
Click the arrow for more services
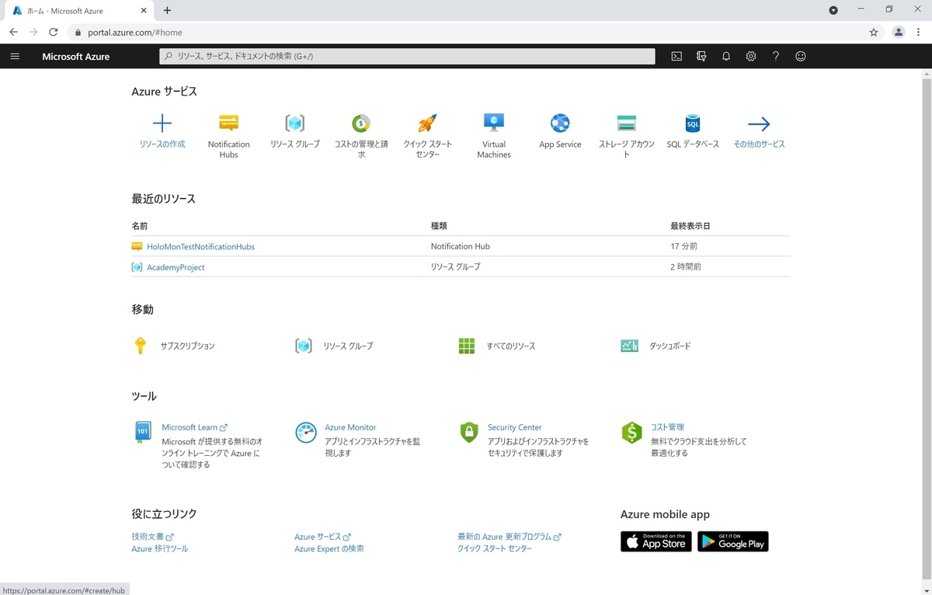759,124
